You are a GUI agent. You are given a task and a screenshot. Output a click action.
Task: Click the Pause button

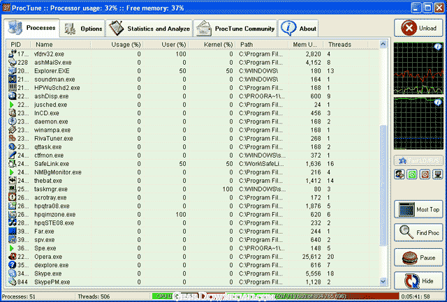click(418, 257)
